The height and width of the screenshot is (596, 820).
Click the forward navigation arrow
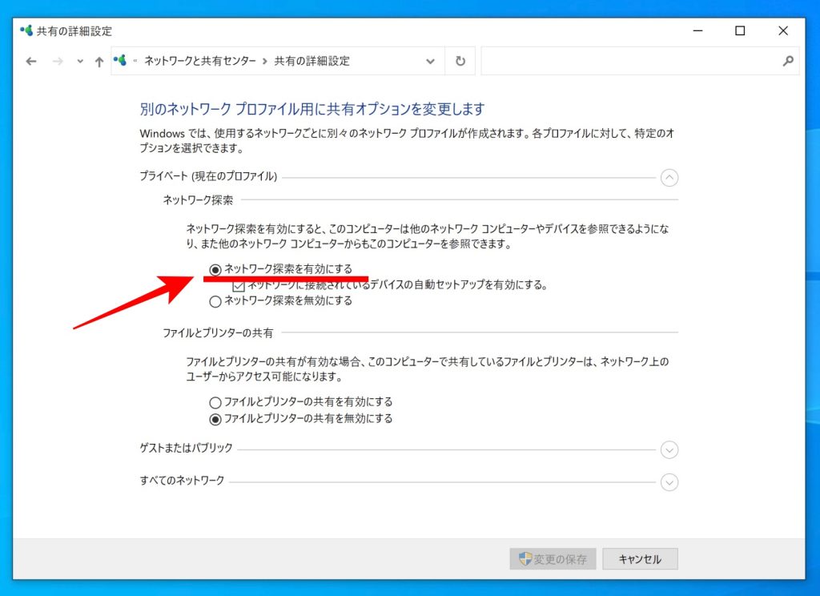[58, 62]
